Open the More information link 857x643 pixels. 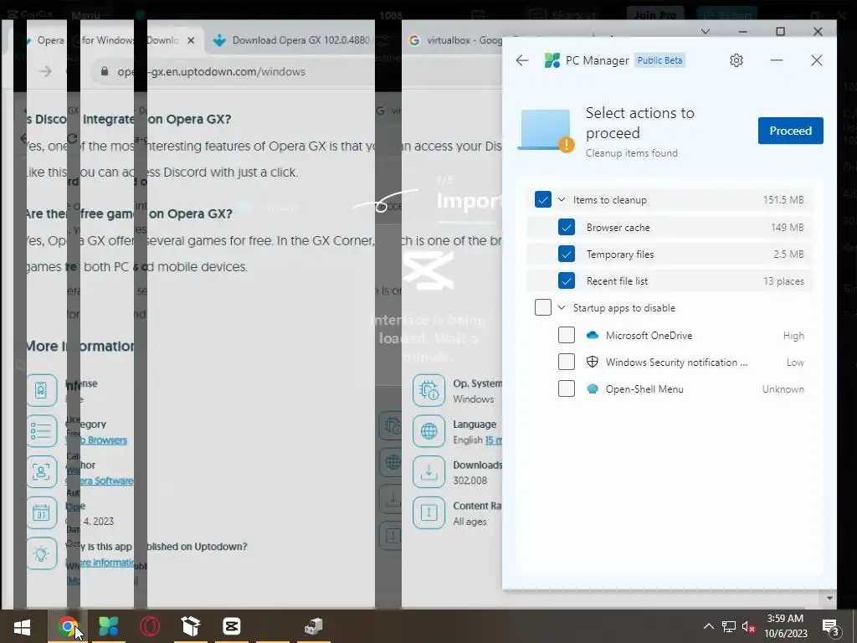(x=100, y=562)
